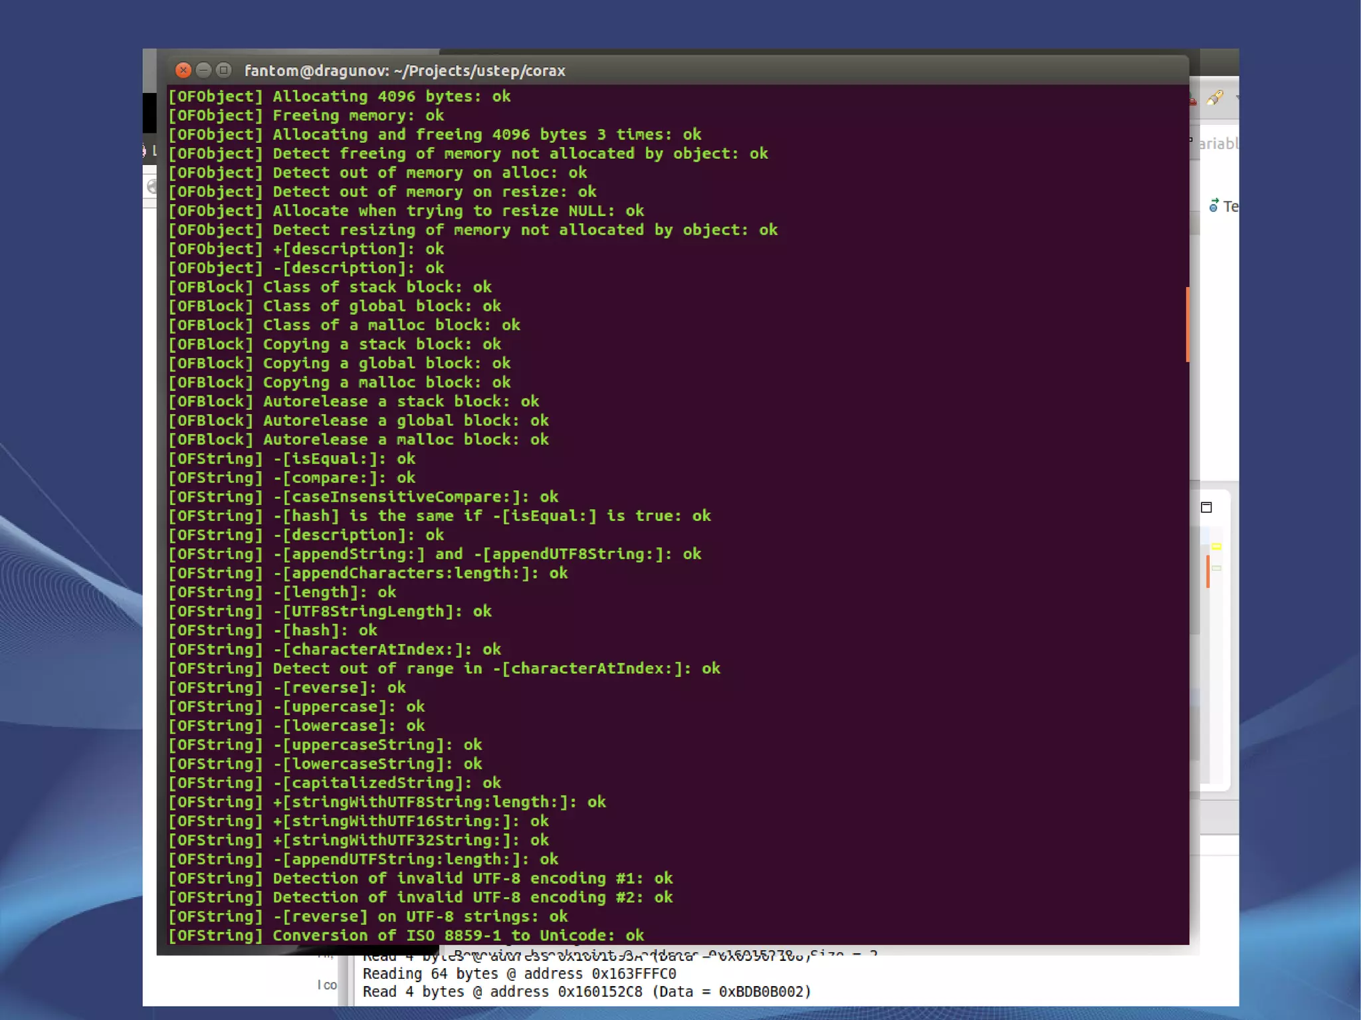Viewport: 1361px width, 1020px height.
Task: Click the 'Read 4 bytes @ 0x160152C8' line
Action: pos(586,991)
